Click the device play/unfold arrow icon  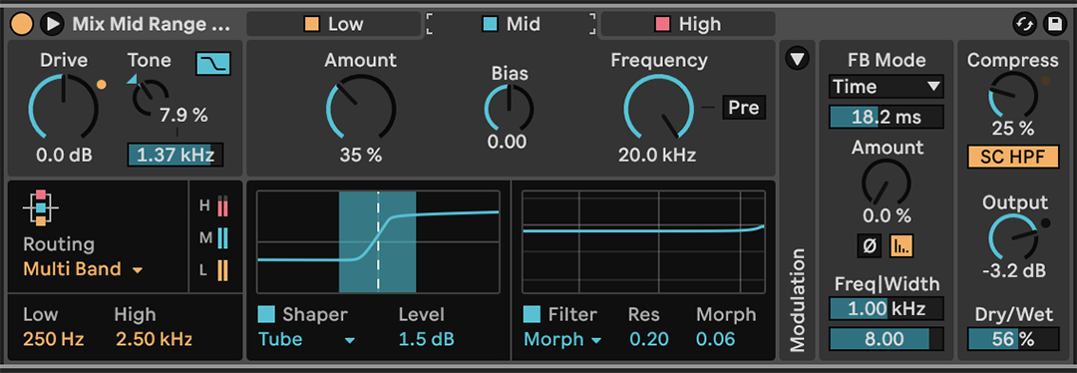pos(52,24)
